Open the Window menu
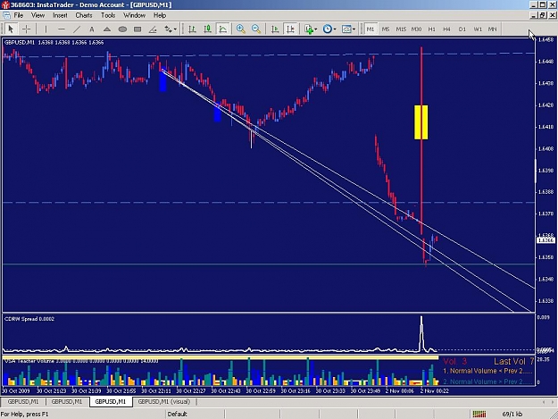558x419 pixels. pos(134,15)
